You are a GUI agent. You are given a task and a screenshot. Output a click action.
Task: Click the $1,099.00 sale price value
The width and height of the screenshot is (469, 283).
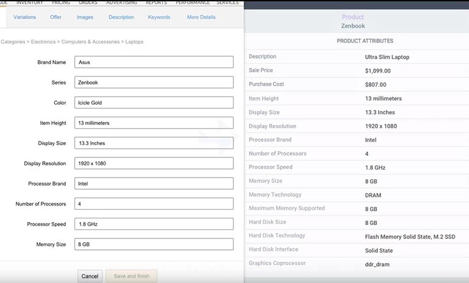point(378,71)
